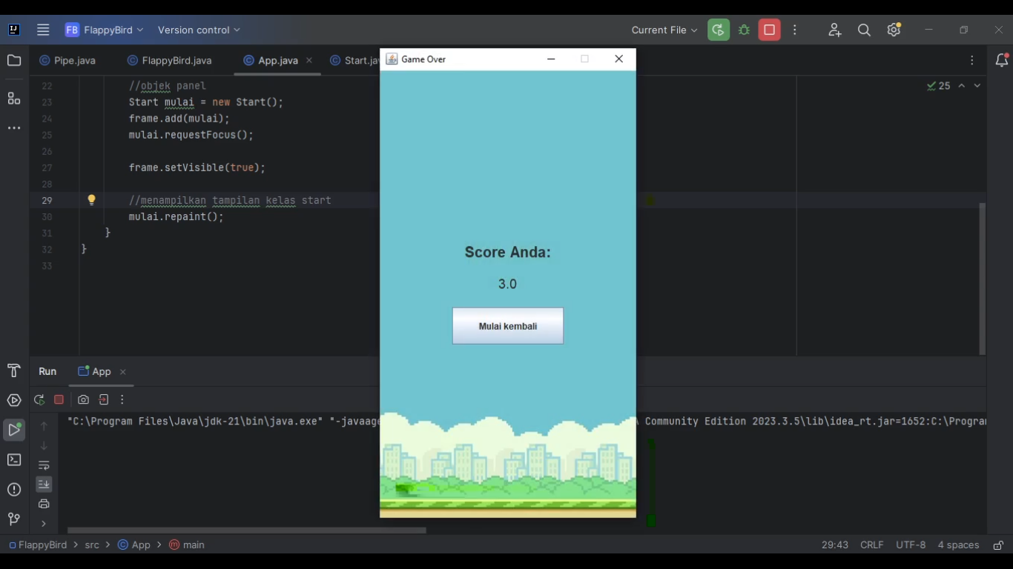Open the Terminal tool window
The width and height of the screenshot is (1013, 569).
pyautogui.click(x=14, y=460)
